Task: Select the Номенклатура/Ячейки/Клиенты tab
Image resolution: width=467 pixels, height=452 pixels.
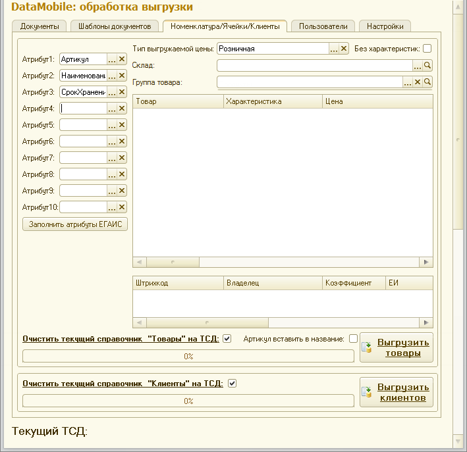Action: click(x=225, y=26)
